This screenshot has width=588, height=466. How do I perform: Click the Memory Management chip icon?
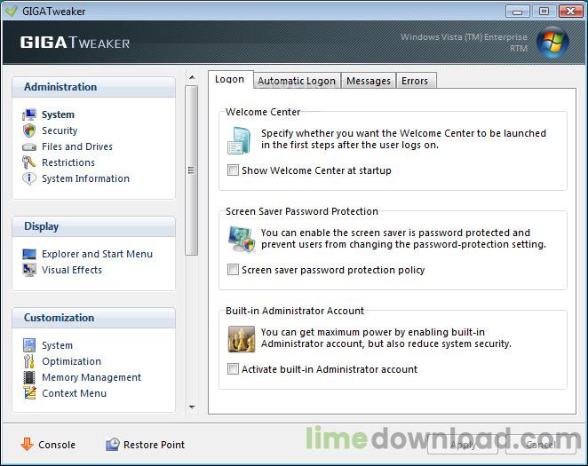coord(29,377)
